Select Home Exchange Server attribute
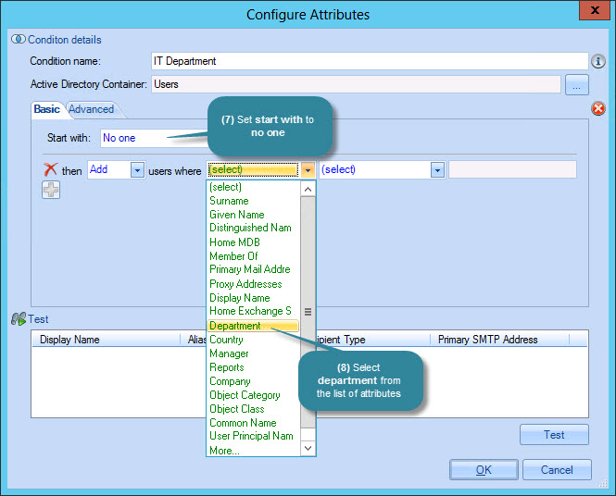Screen dimensions: 616x496 (x=254, y=311)
